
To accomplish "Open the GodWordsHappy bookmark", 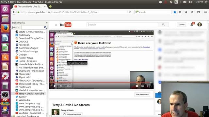I will click(x=27, y=51).
